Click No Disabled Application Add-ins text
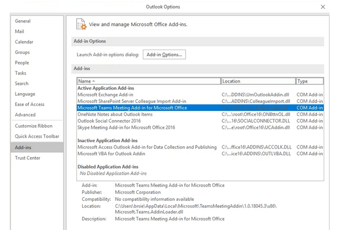Image resolution: width=353 pixels, height=230 pixels. point(113,174)
